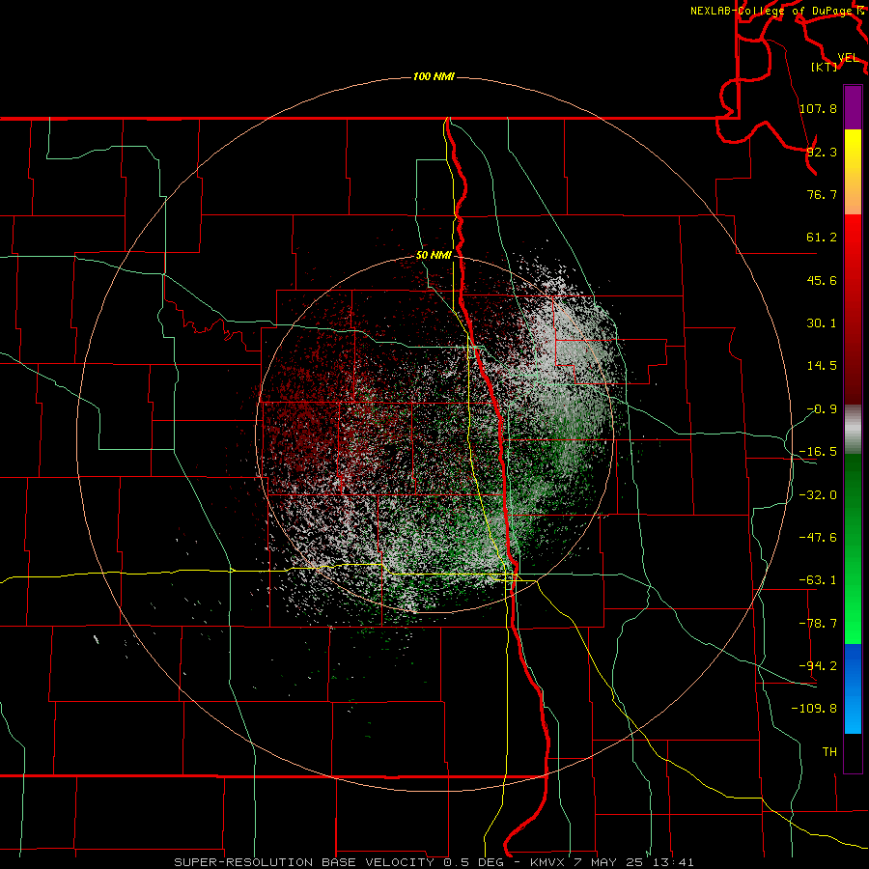Click the green segment of the velocity color bar
Viewport: 869px width, 869px height.
pyautogui.click(x=853, y=548)
